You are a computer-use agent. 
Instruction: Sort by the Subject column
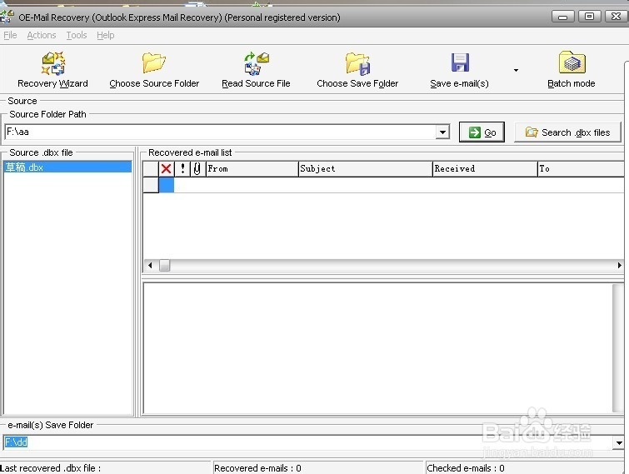(x=366, y=169)
